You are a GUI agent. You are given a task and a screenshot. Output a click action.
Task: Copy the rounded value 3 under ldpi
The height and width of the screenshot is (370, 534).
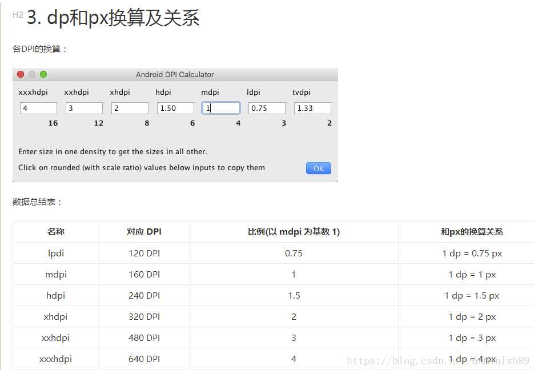tap(284, 123)
